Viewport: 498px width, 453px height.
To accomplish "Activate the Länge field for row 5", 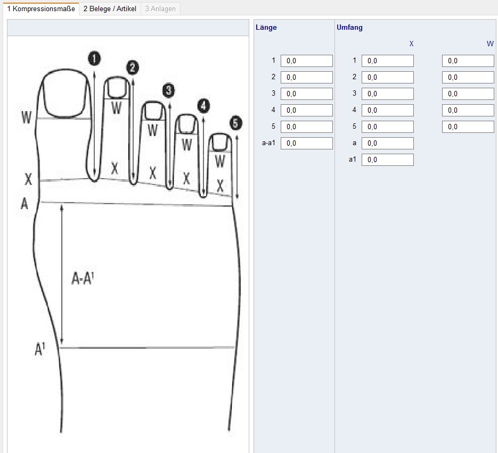I will click(x=307, y=127).
